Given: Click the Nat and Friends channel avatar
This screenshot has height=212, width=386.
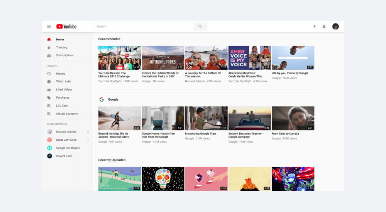Looking at the screenshot, I should tap(49, 132).
